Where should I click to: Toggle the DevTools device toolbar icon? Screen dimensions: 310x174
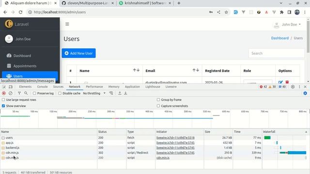click(x=11, y=87)
